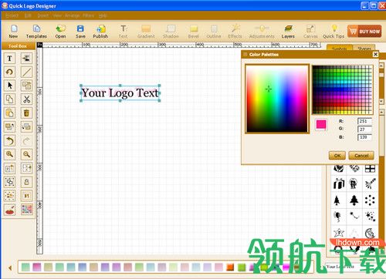Viewport: 386px width, 279px height.
Task: Click the Bevel toolbar item
Action: tap(194, 32)
